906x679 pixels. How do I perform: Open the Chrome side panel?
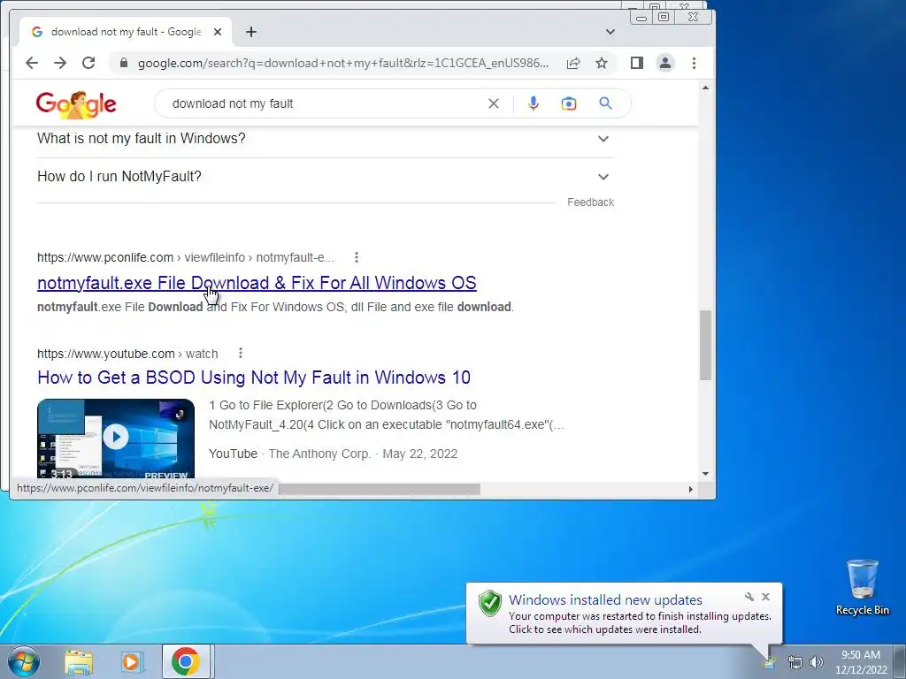[637, 63]
